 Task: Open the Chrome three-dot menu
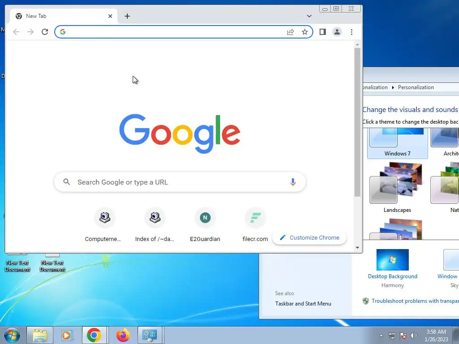(x=351, y=32)
